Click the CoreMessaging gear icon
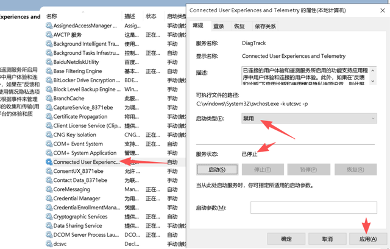This screenshot has height=249, width=390. click(49, 189)
